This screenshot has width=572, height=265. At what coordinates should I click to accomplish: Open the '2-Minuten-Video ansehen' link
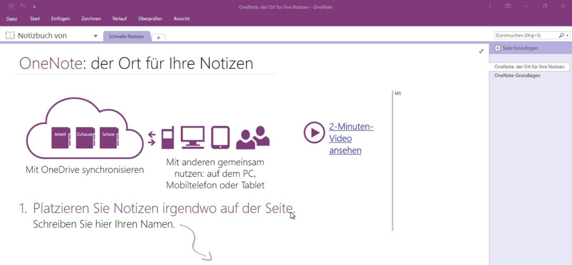click(x=351, y=139)
